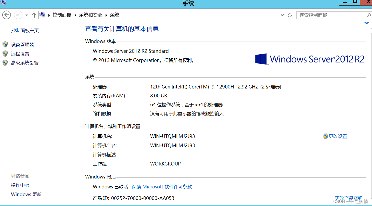Open the address bar history dropdown
372x206 pixels.
tap(282, 15)
